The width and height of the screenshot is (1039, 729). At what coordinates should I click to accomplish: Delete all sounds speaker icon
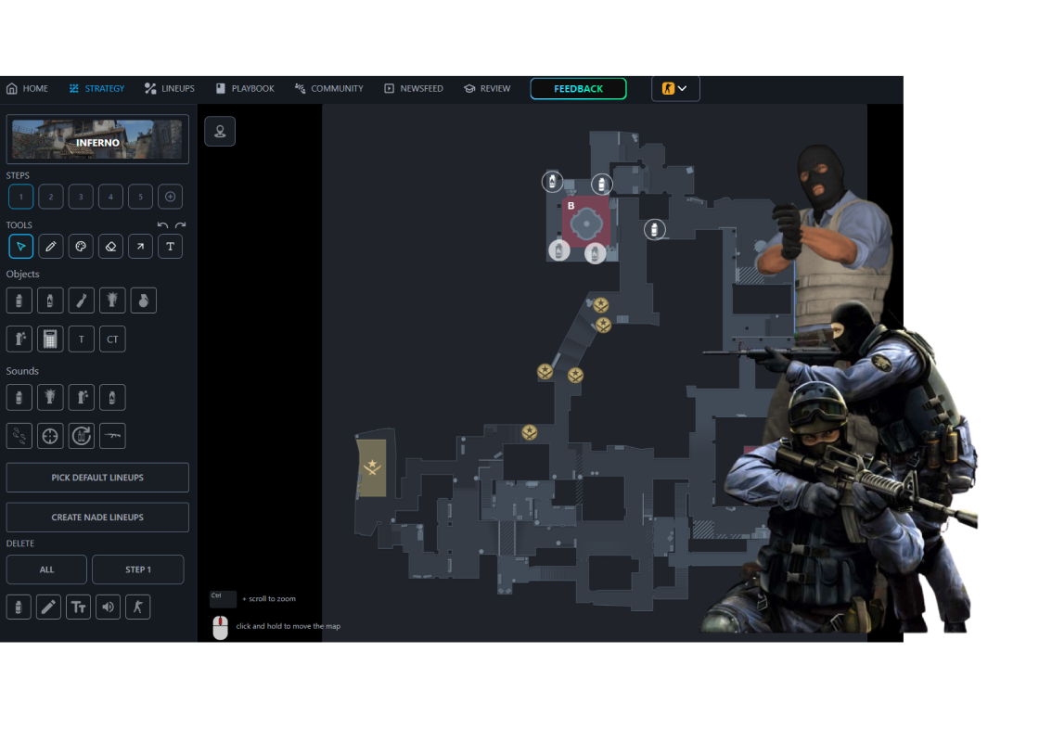pyautogui.click(x=108, y=607)
